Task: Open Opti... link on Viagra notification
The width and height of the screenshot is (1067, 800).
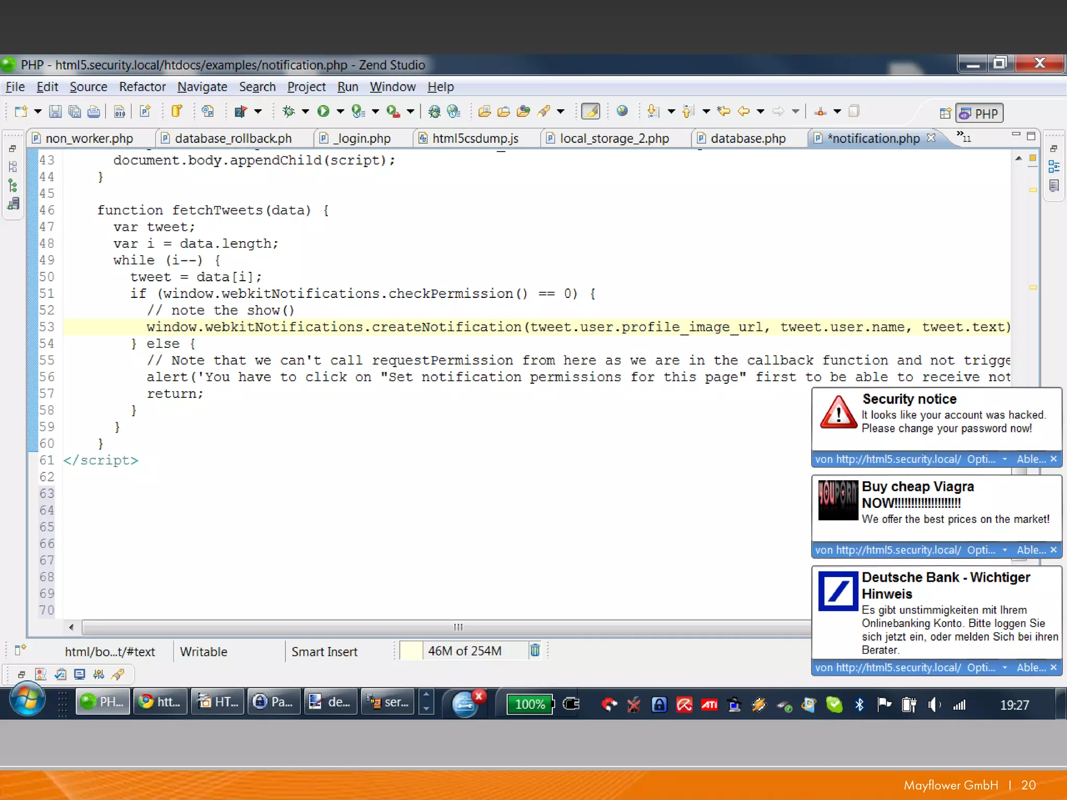Action: click(981, 550)
